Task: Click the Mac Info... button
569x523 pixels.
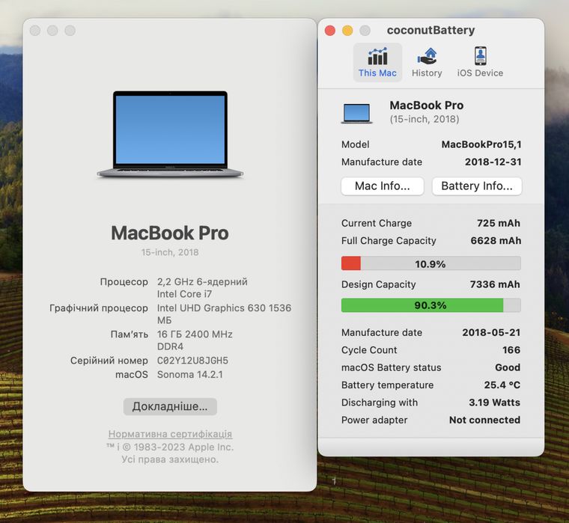Action: pyautogui.click(x=383, y=186)
